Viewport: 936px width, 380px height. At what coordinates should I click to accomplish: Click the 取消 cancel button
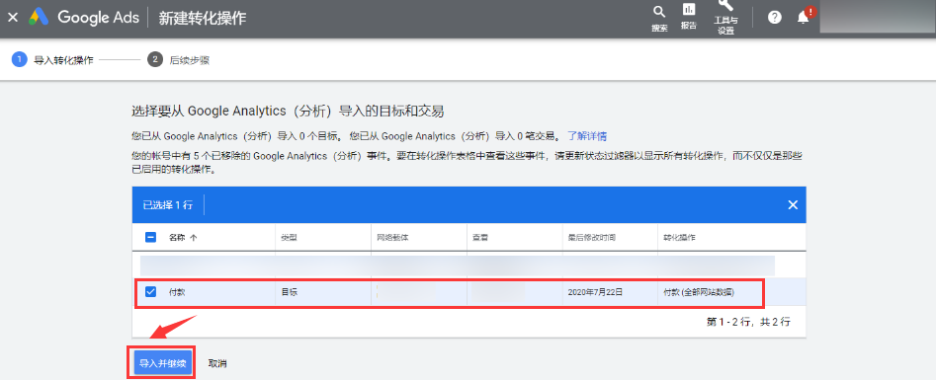217,363
